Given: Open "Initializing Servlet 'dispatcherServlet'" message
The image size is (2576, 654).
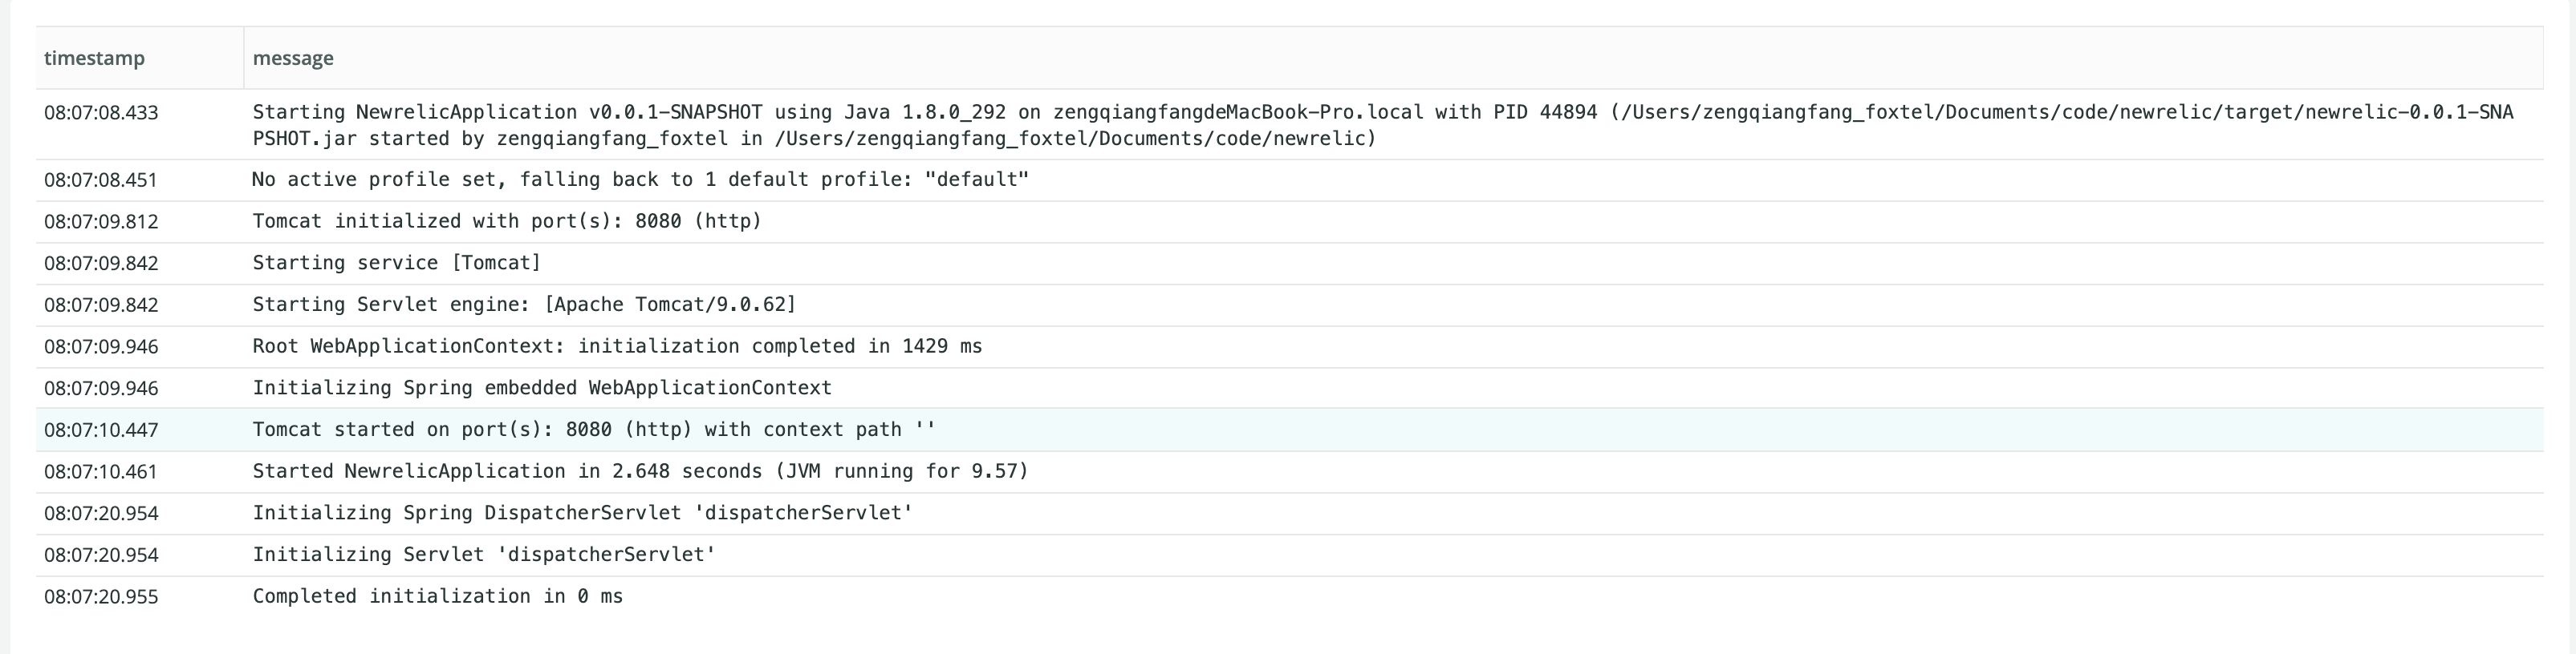Looking at the screenshot, I should click(x=484, y=554).
